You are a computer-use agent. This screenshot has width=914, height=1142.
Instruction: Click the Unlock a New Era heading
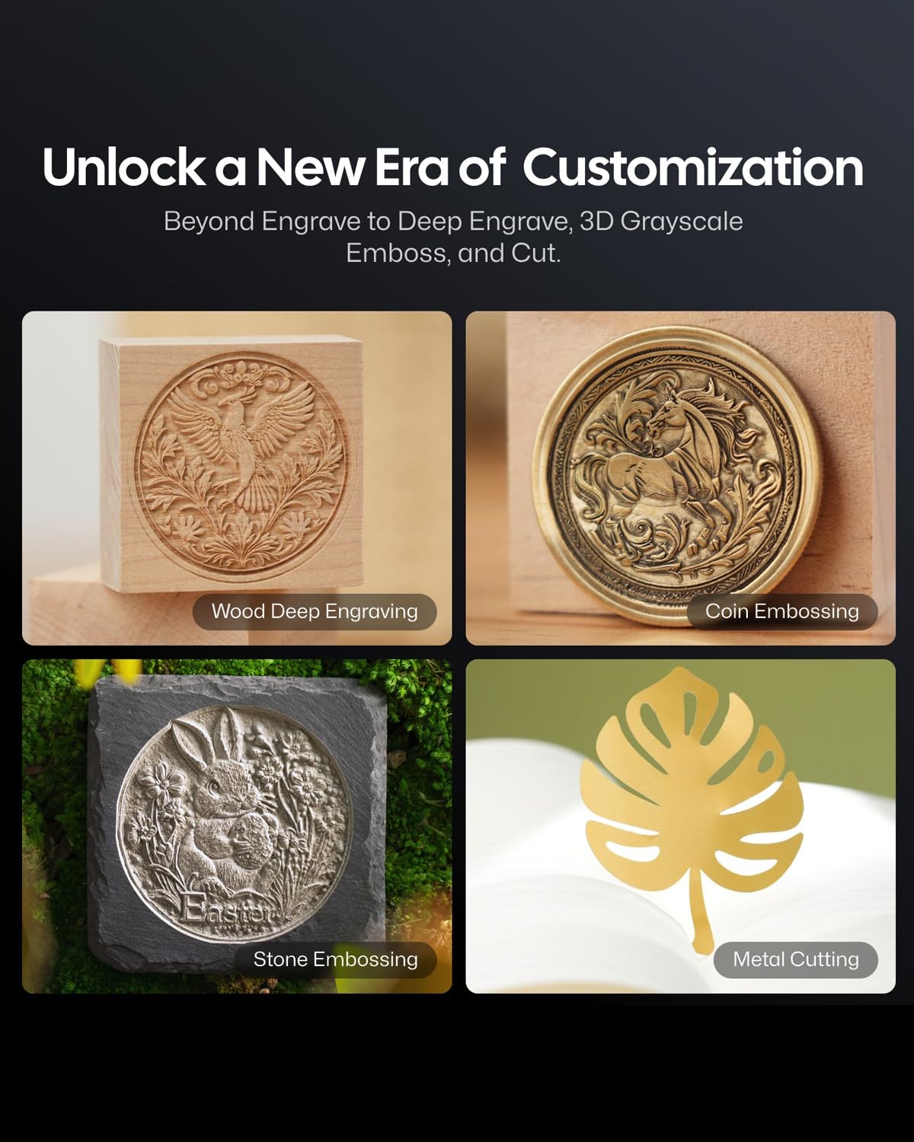453,167
